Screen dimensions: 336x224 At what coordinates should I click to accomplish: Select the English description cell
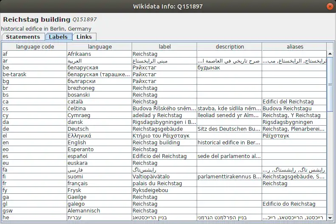click(x=229, y=143)
